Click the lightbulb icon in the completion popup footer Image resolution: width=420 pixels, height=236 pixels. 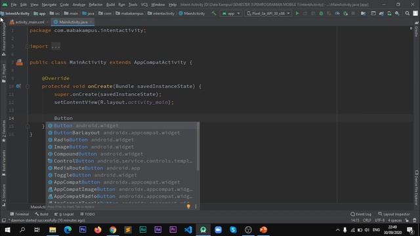[x=188, y=206]
